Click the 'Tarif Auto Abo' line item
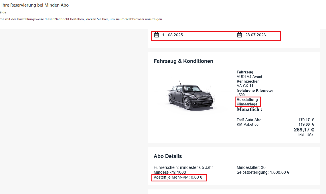Viewport: 326px width, 194px height. (249, 120)
